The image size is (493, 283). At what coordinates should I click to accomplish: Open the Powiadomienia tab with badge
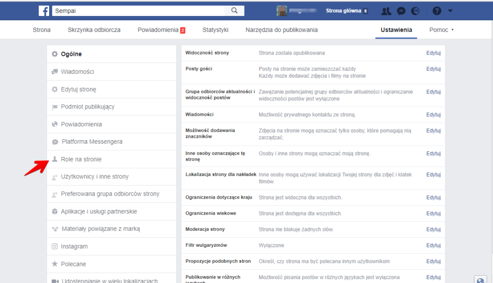[161, 30]
